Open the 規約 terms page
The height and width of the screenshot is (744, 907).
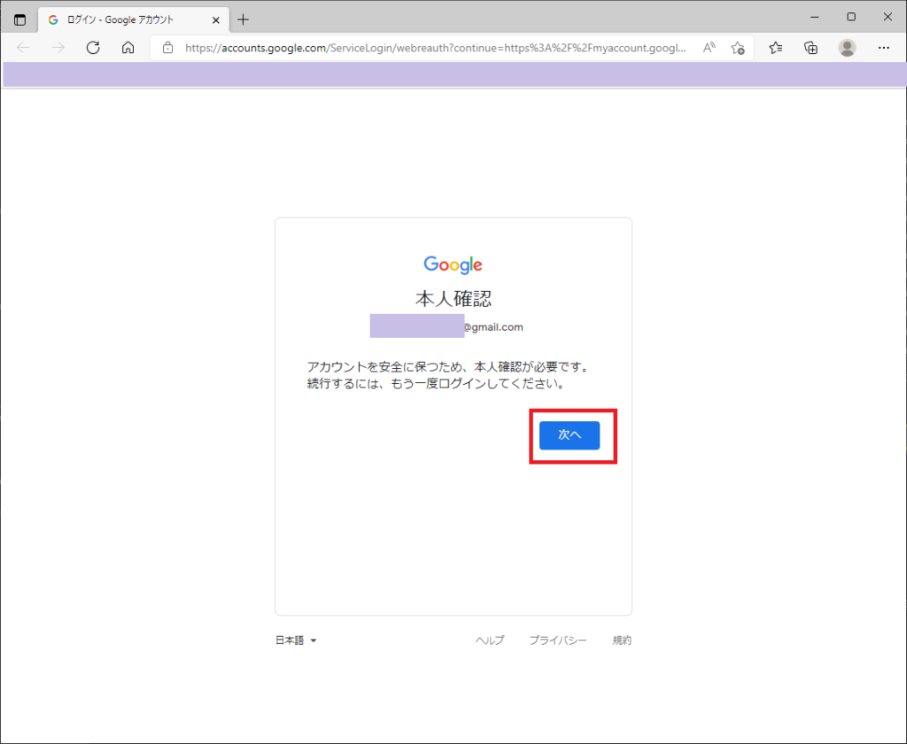point(621,640)
